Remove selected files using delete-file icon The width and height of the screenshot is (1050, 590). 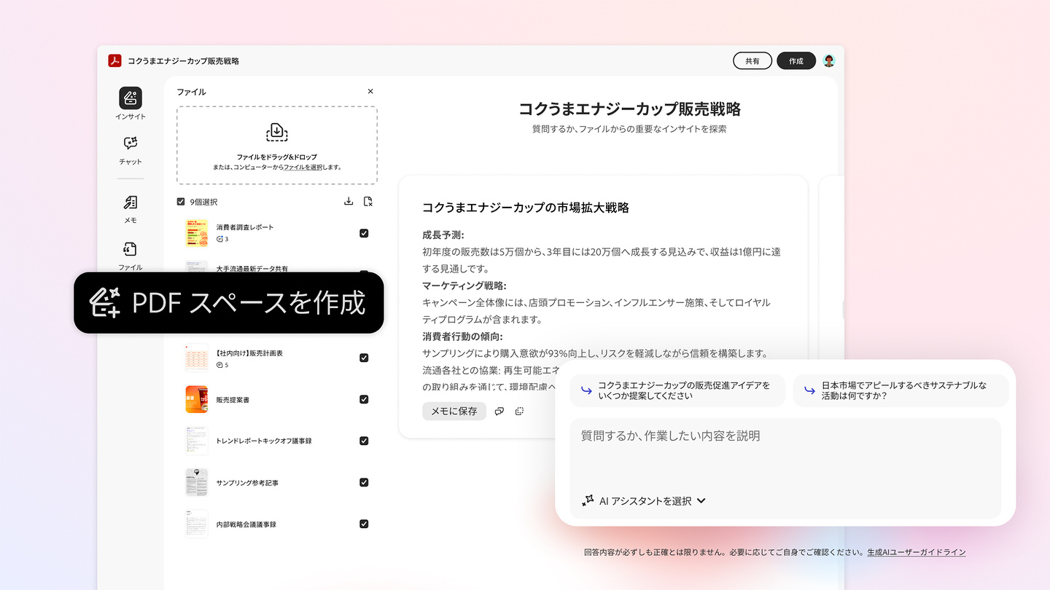click(x=368, y=202)
